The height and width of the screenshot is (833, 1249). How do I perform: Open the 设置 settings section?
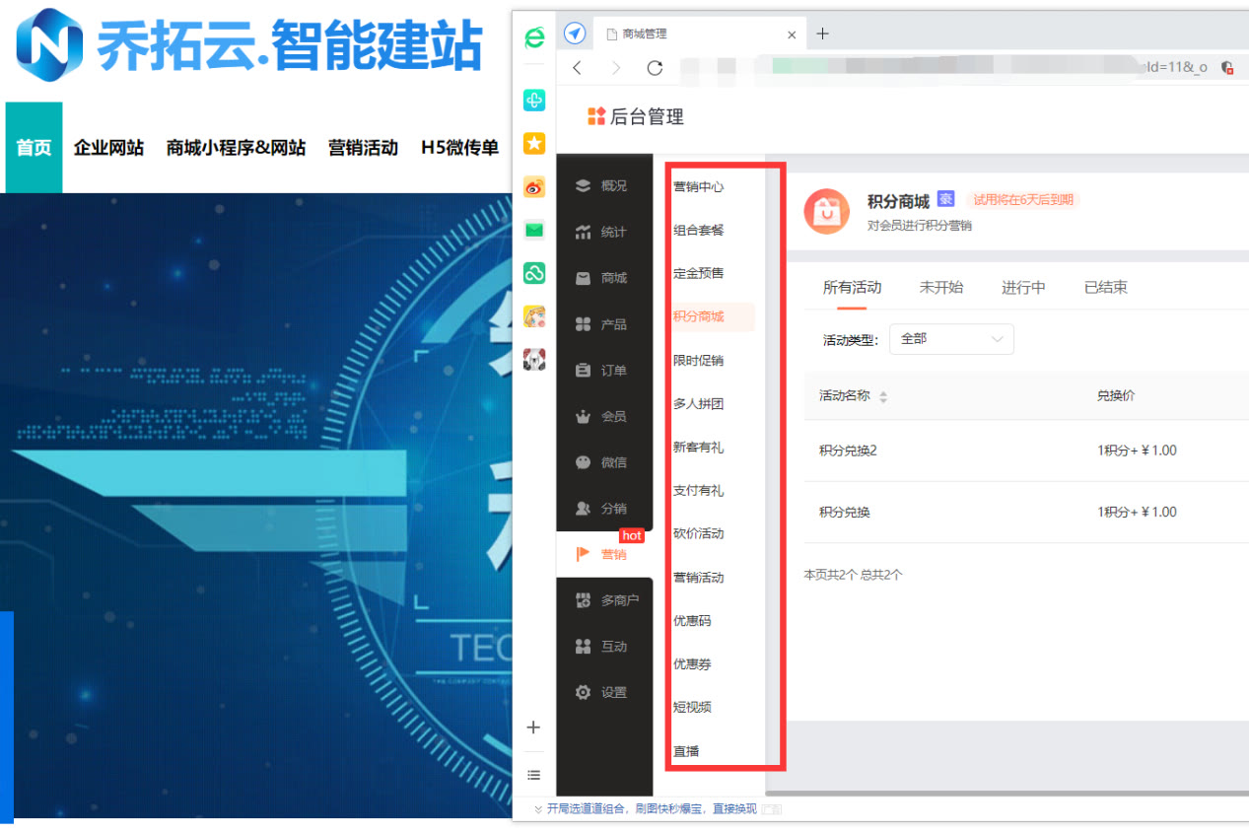click(602, 692)
